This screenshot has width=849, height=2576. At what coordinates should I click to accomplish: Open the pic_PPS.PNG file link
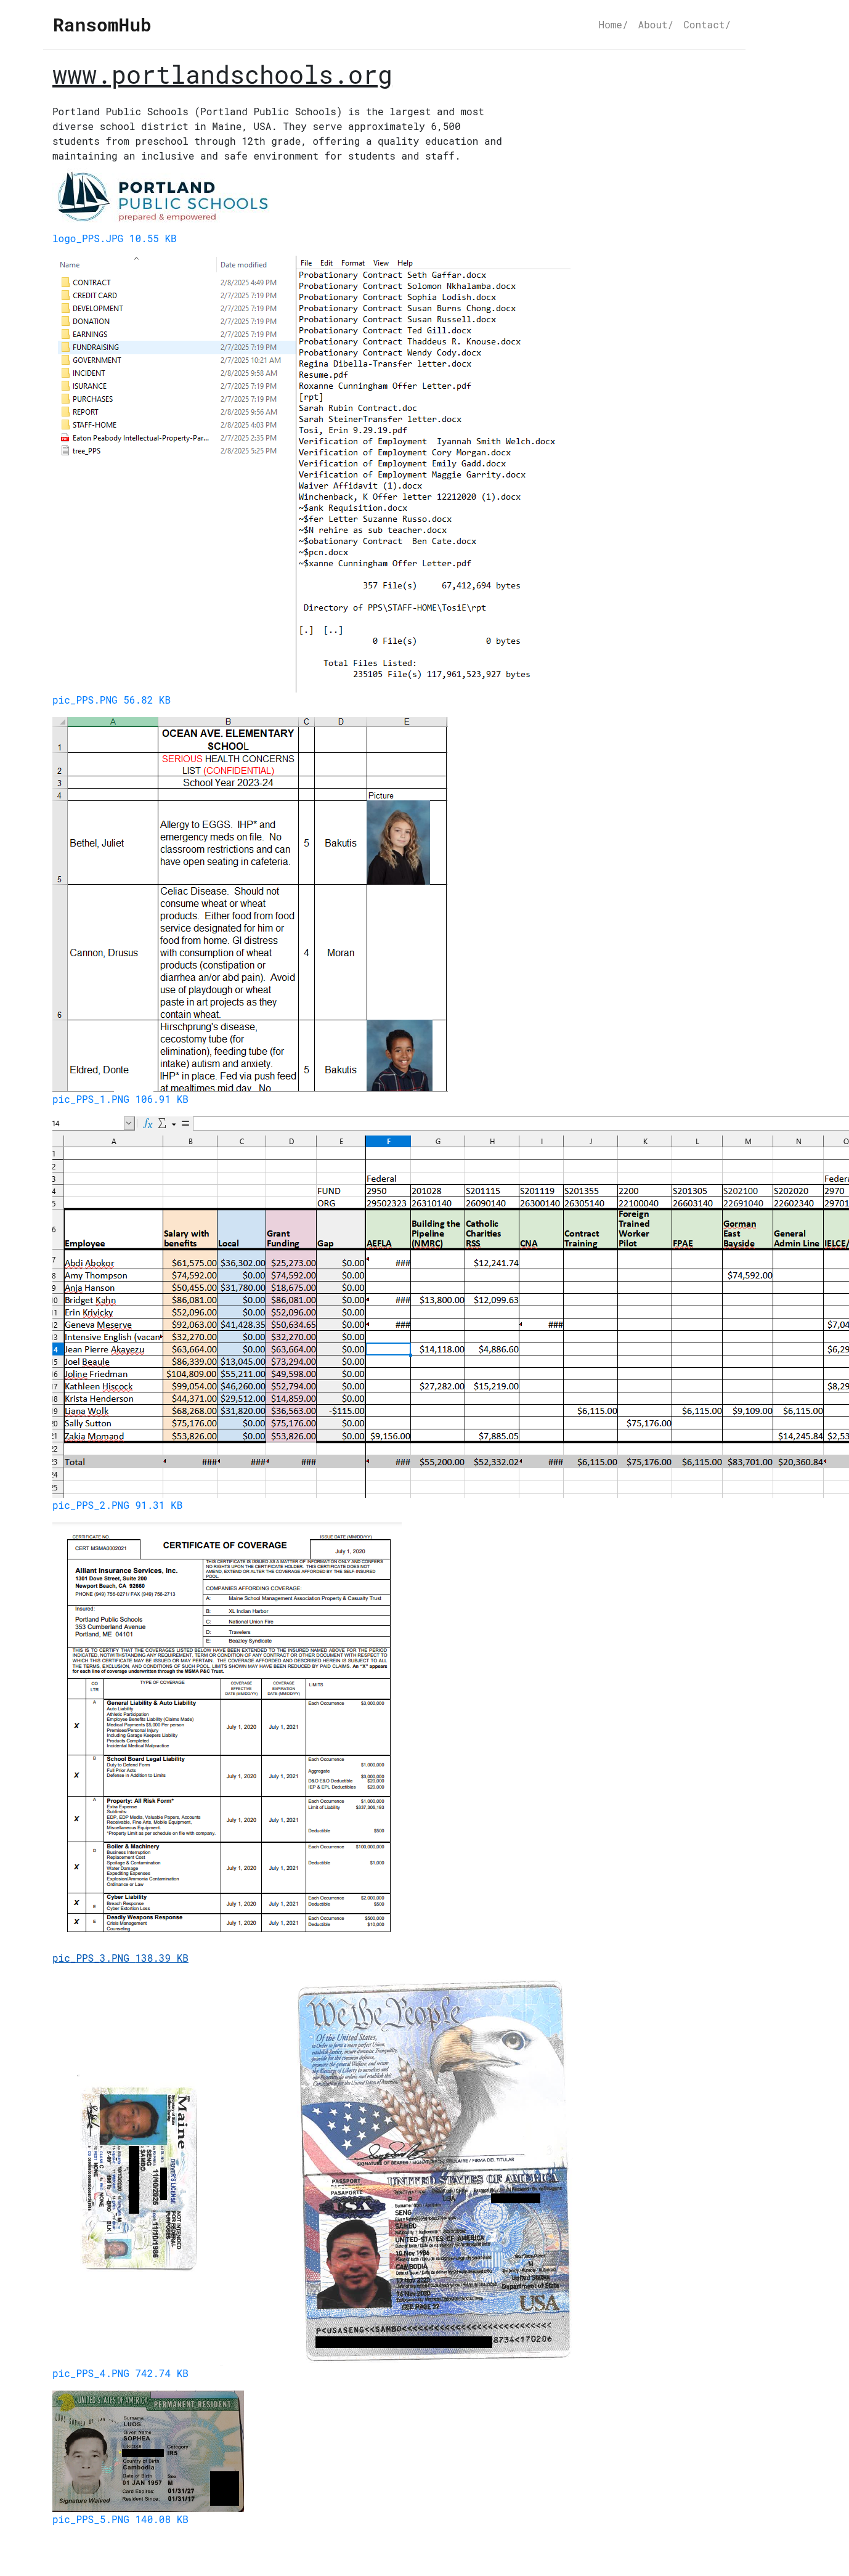(x=111, y=700)
